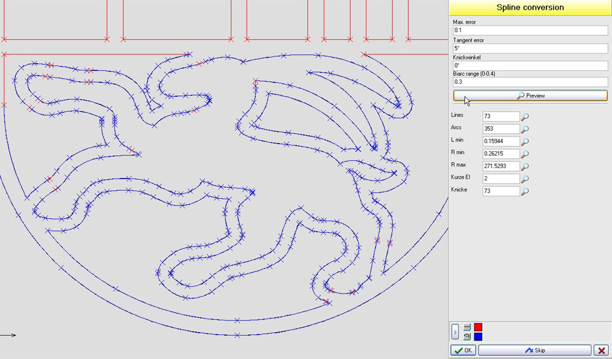Show R max location via magnifier
Viewport: 612px width, 359px height.
(525, 166)
